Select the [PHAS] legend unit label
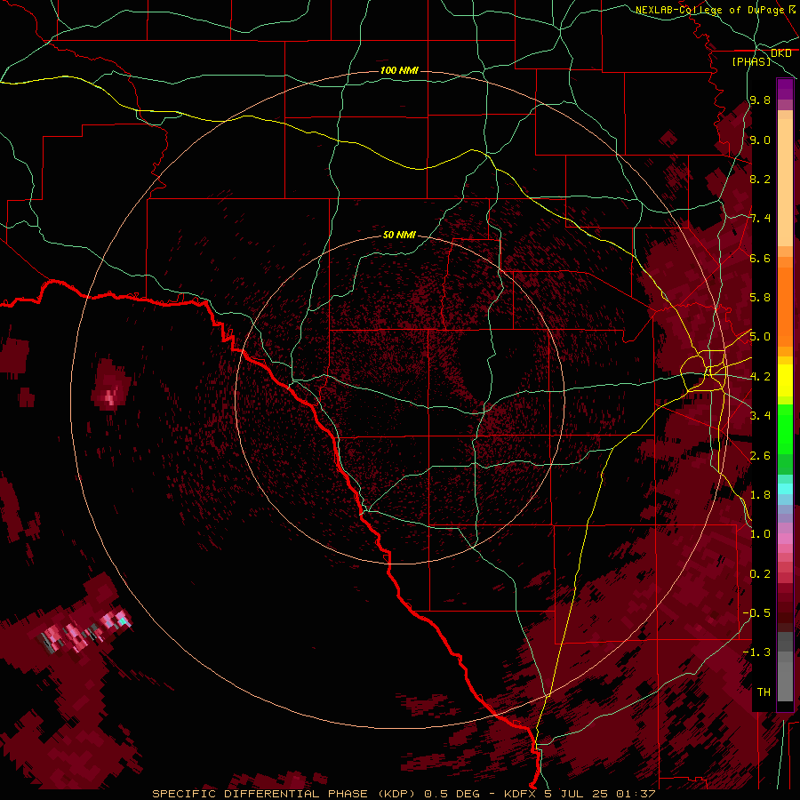This screenshot has height=800, width=800. pyautogui.click(x=751, y=61)
